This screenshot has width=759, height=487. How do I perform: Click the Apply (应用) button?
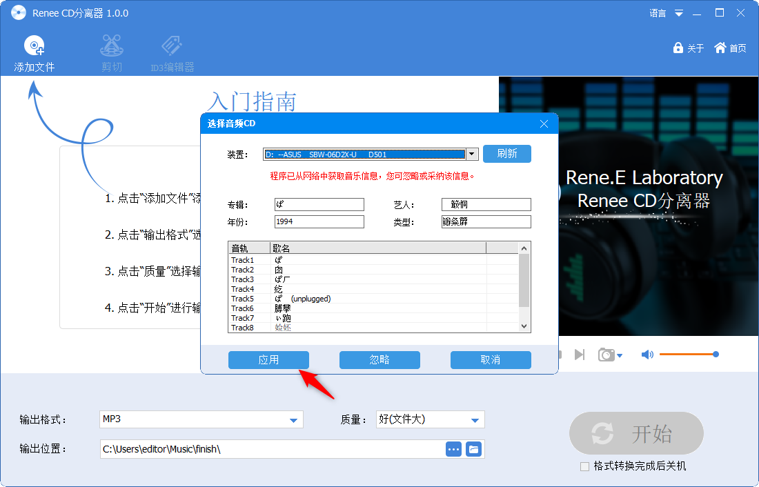(268, 359)
